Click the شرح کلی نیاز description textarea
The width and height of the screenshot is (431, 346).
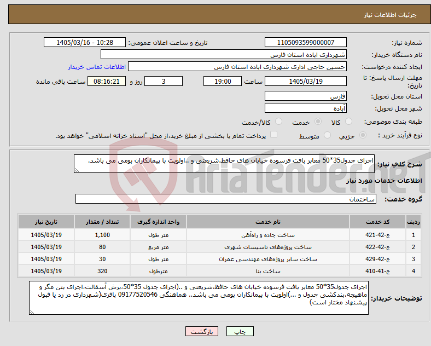pyautogui.click(x=224, y=164)
